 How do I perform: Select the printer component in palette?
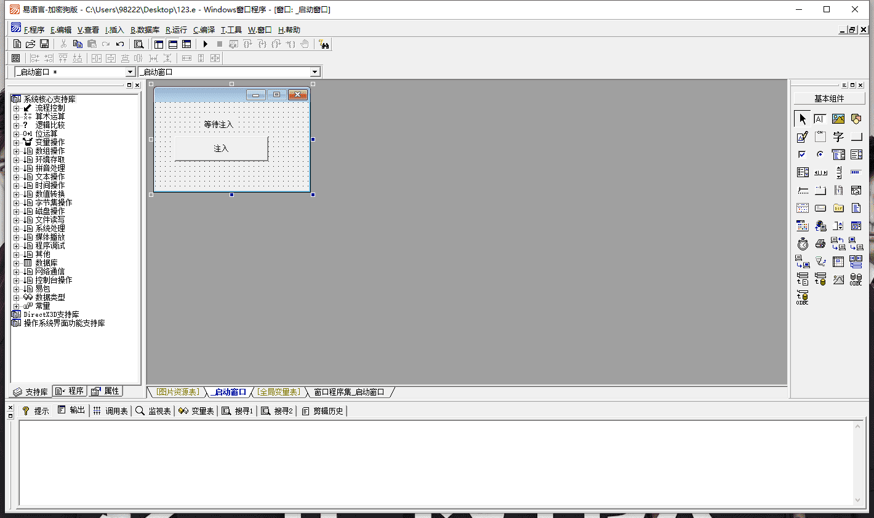(820, 244)
